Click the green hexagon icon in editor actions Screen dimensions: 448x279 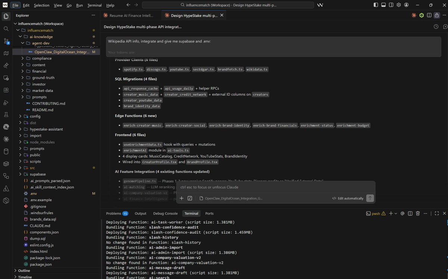(x=421, y=15)
